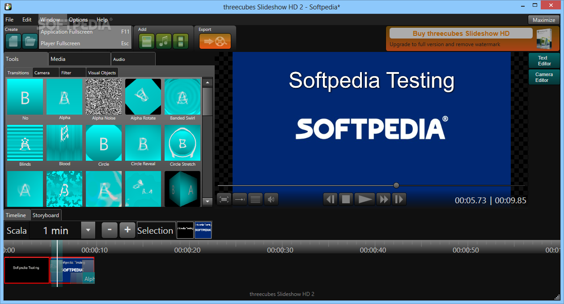Select the Alpha transition

point(64,97)
